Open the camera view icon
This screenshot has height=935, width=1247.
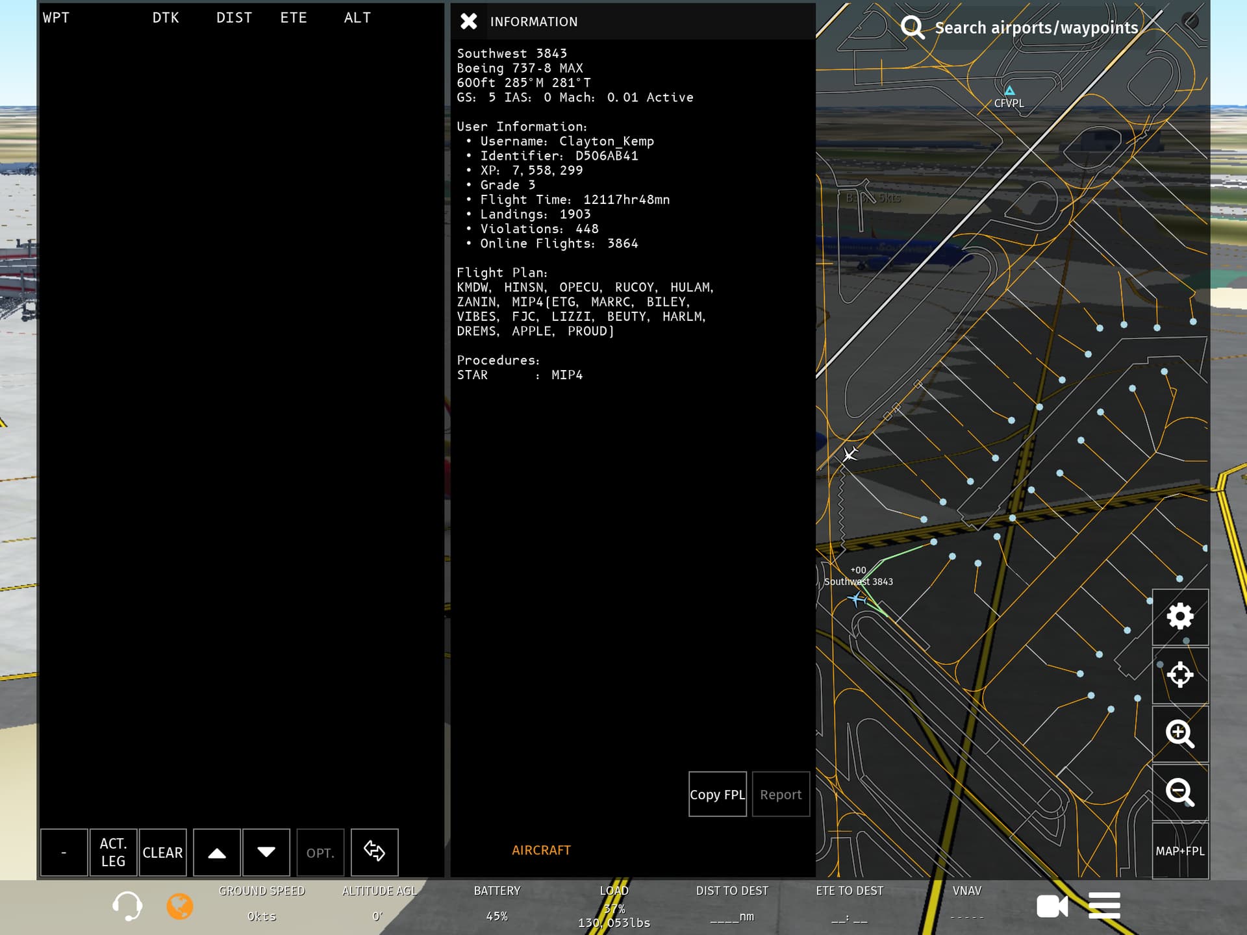click(x=1052, y=906)
